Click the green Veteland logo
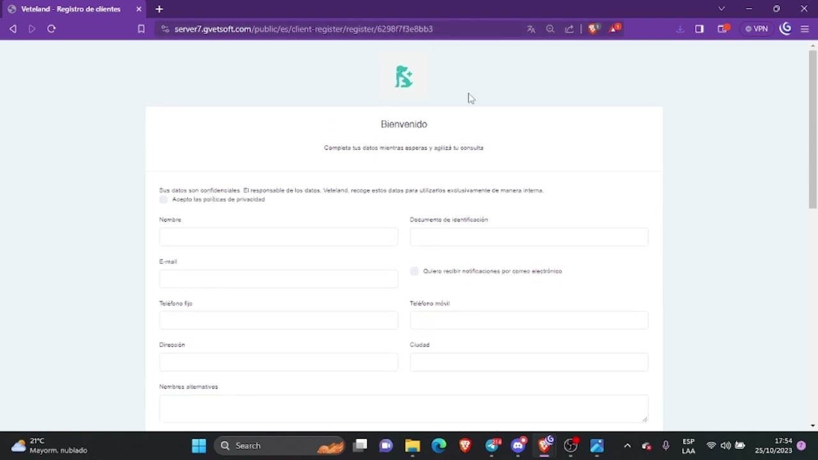The height and width of the screenshot is (460, 818). click(x=404, y=77)
